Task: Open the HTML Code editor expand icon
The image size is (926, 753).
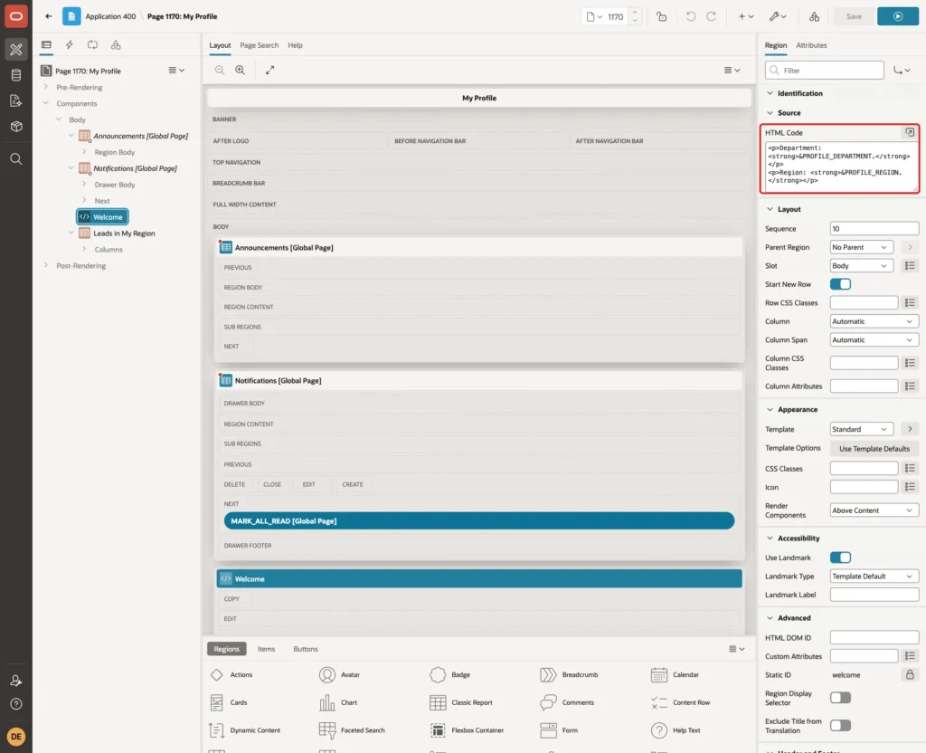Action: point(910,132)
